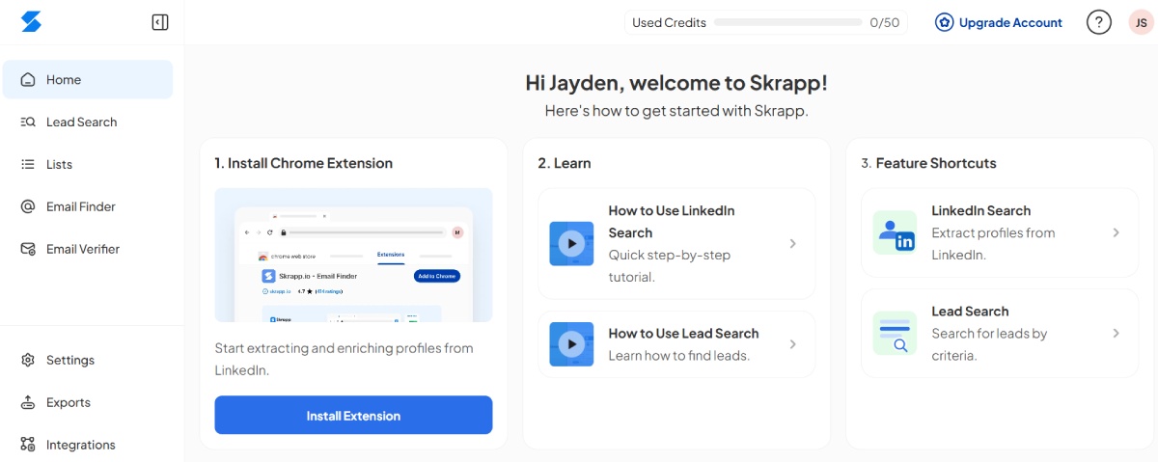Click the Lists sidebar icon
The height and width of the screenshot is (462, 1158).
point(28,165)
